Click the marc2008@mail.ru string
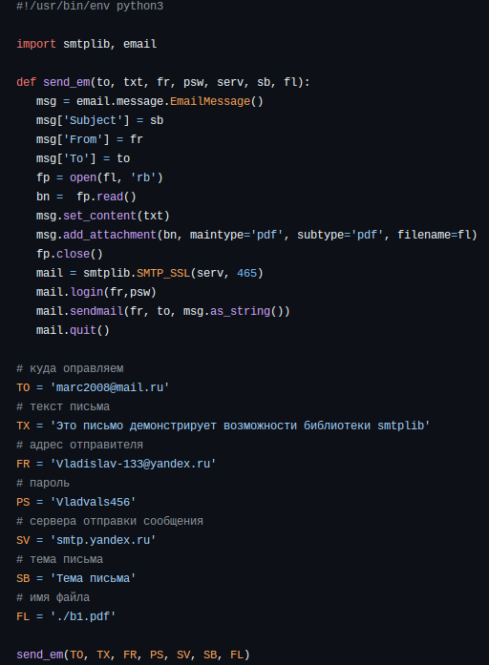Viewport: 489px width, 665px height. [x=110, y=387]
